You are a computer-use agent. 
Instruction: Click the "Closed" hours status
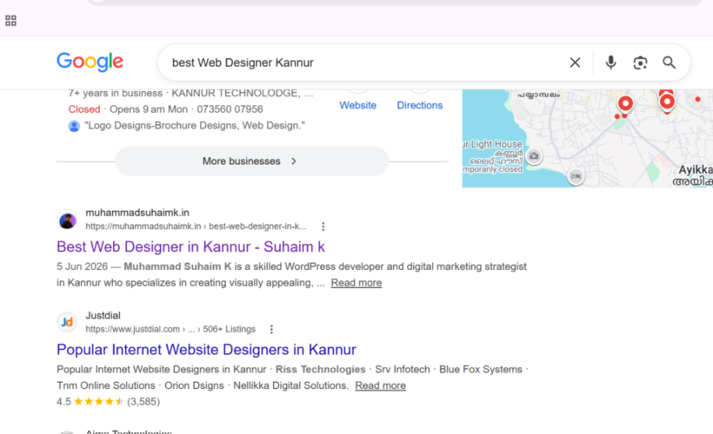[x=84, y=109]
